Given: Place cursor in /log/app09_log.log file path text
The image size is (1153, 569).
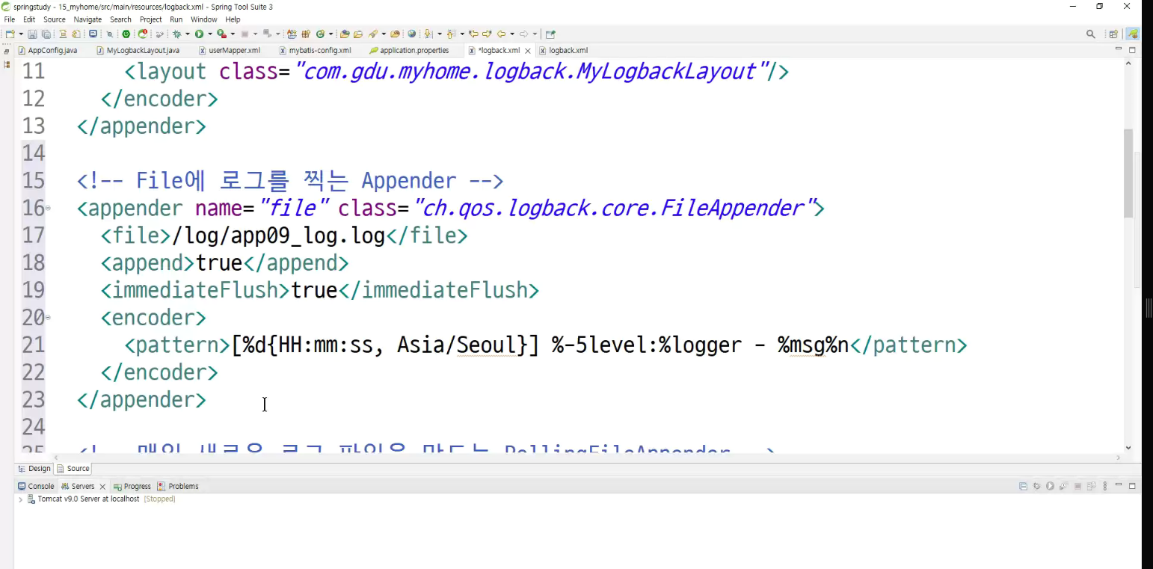Looking at the screenshot, I should 278,236.
